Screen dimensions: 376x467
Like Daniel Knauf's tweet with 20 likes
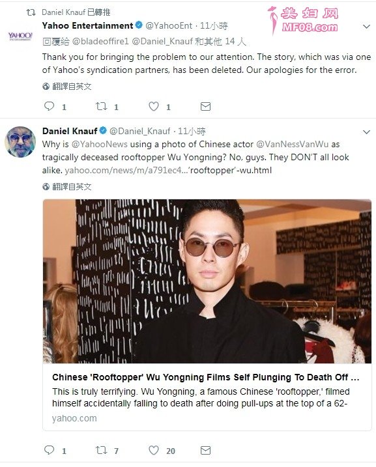(x=154, y=450)
